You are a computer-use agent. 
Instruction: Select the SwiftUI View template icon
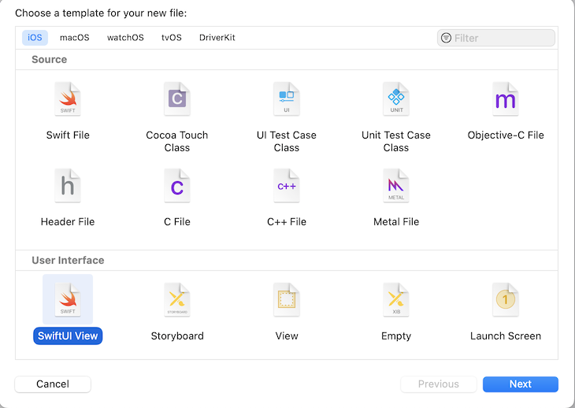(68, 300)
